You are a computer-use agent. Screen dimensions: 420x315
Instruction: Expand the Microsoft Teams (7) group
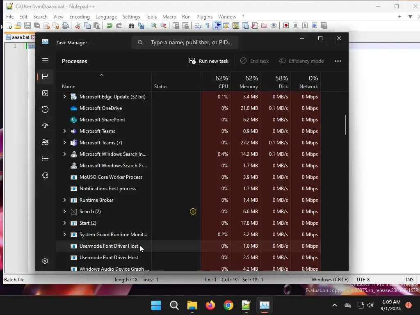[x=64, y=142]
